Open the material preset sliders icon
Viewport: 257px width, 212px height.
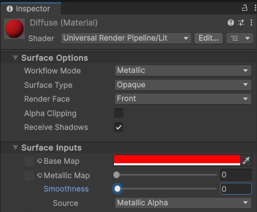[x=241, y=23]
